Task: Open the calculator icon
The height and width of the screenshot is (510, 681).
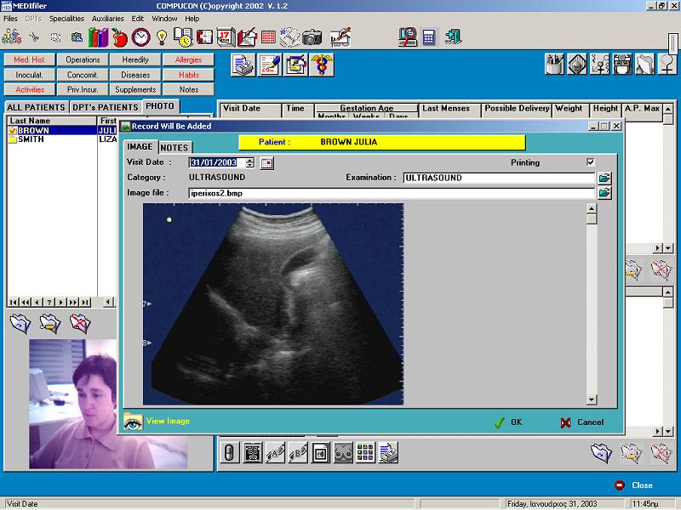Action: [429, 37]
